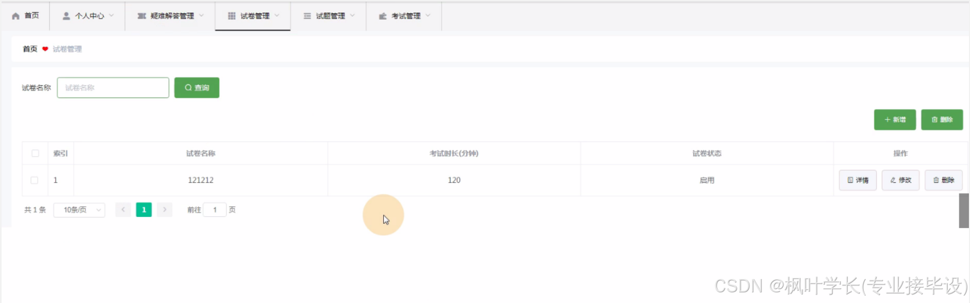The width and height of the screenshot is (970, 303).
Task: Click 删除 in the 121212 row
Action: (x=943, y=180)
